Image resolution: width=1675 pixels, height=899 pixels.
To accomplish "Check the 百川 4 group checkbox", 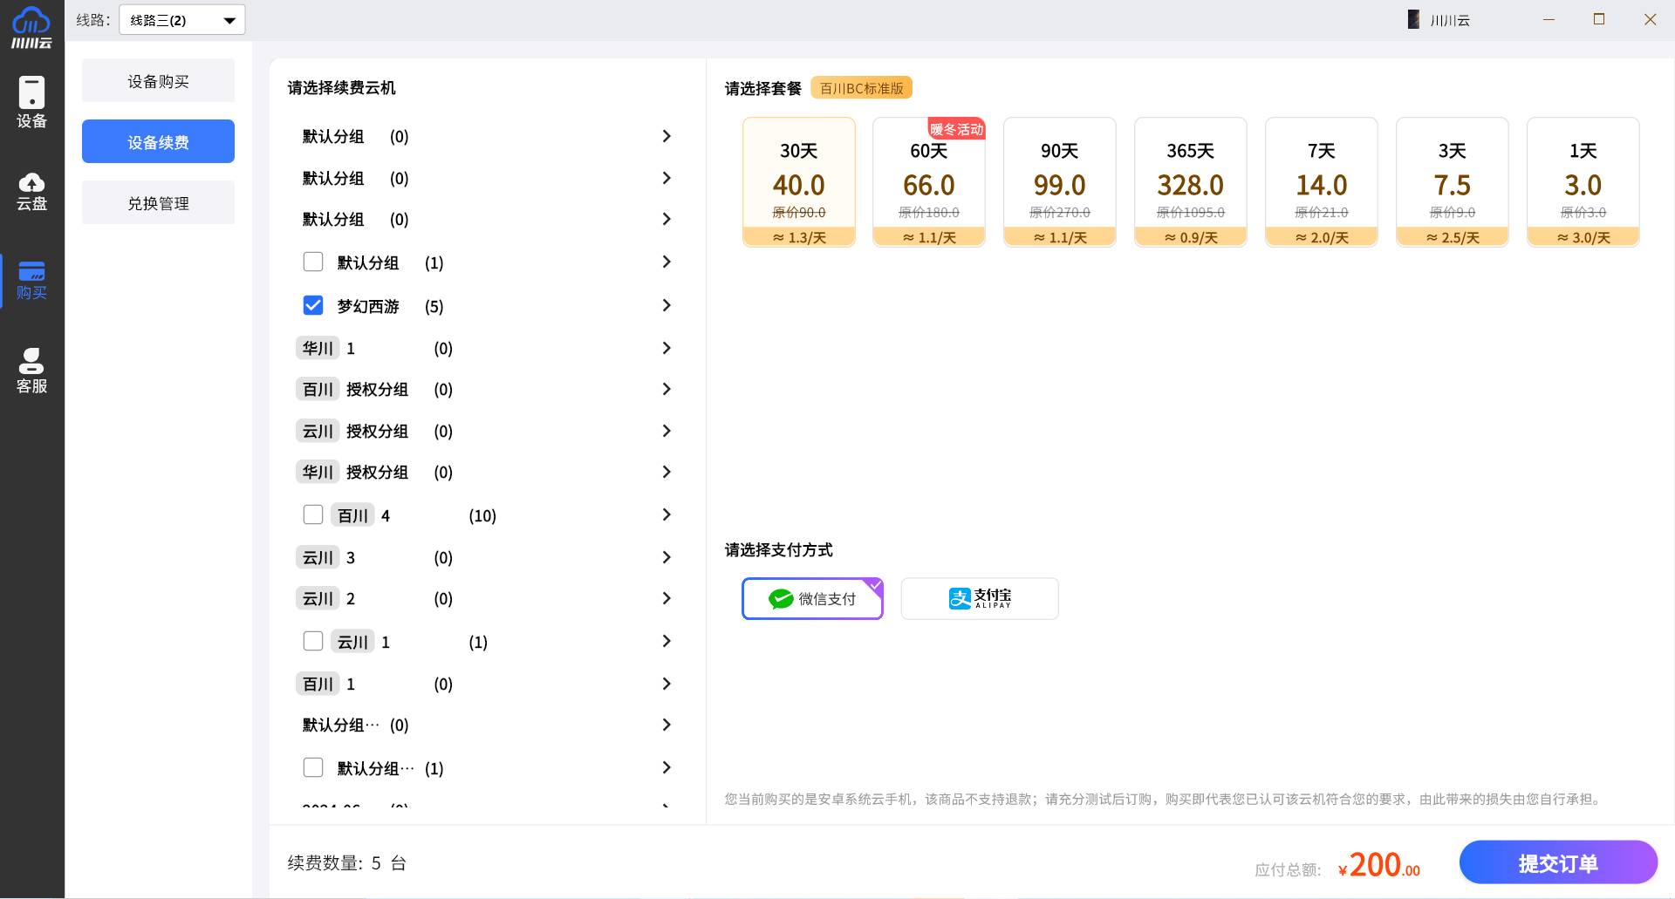I will [x=313, y=514].
